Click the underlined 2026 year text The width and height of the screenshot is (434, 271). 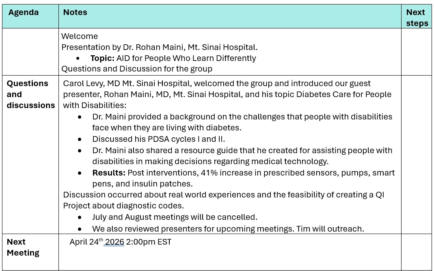click(114, 242)
